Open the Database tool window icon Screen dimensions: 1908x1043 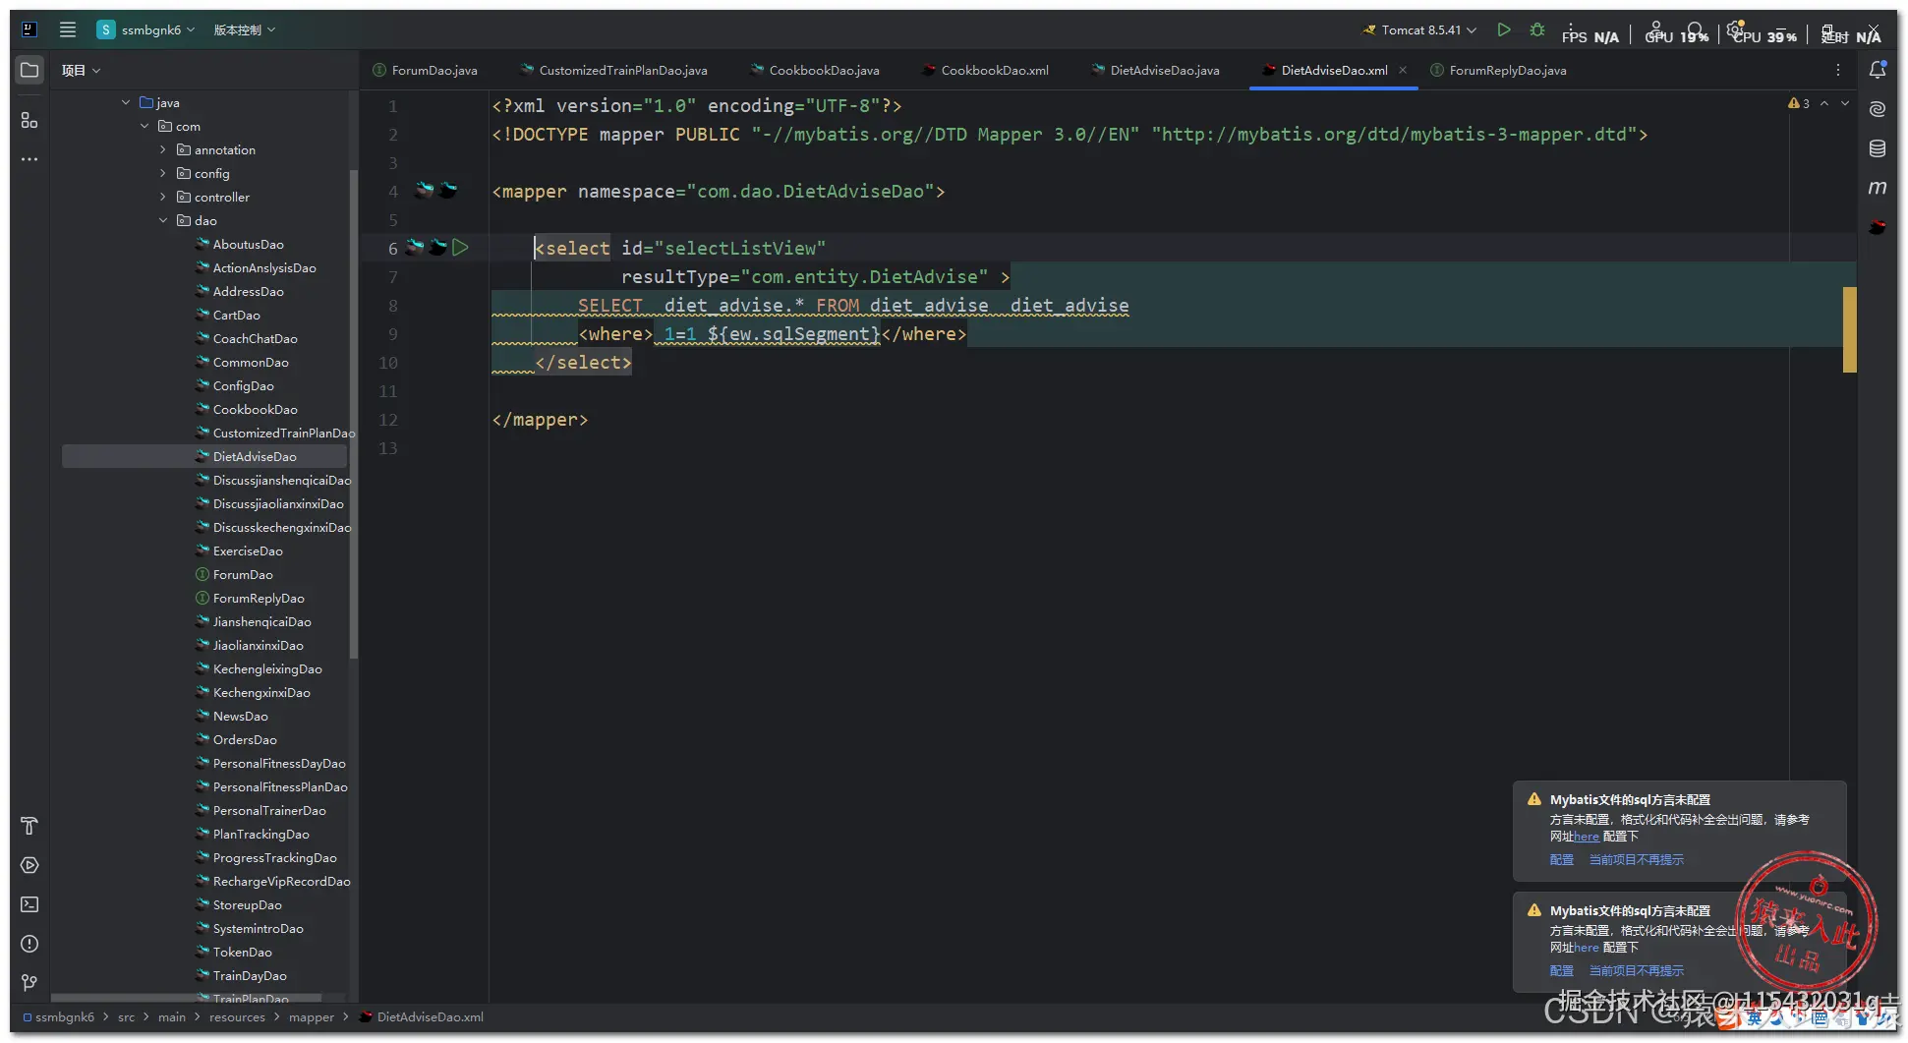pyautogui.click(x=1877, y=148)
